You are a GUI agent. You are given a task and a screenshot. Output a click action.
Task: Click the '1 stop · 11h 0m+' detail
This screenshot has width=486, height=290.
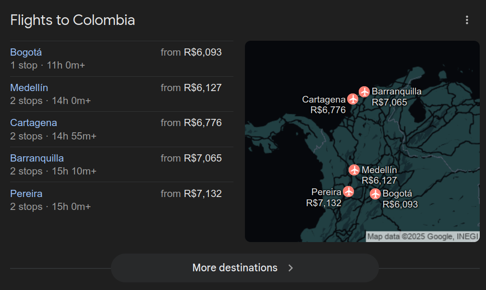click(48, 65)
